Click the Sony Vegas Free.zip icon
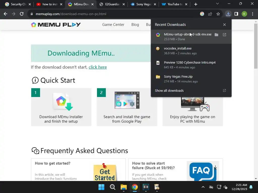This screenshot has height=193, width=258. point(158,77)
